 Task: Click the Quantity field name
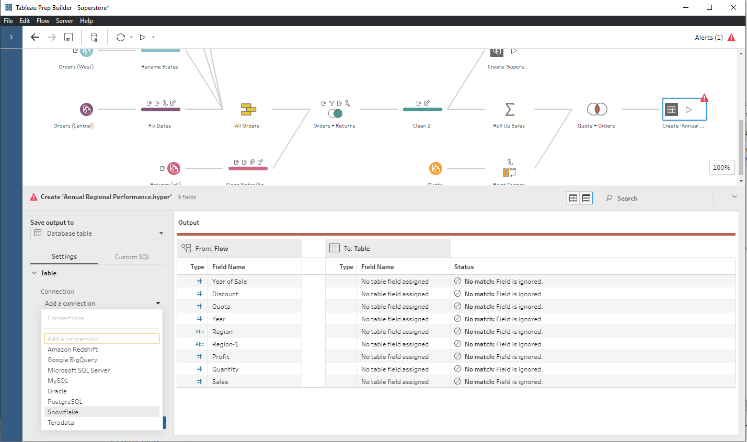225,369
